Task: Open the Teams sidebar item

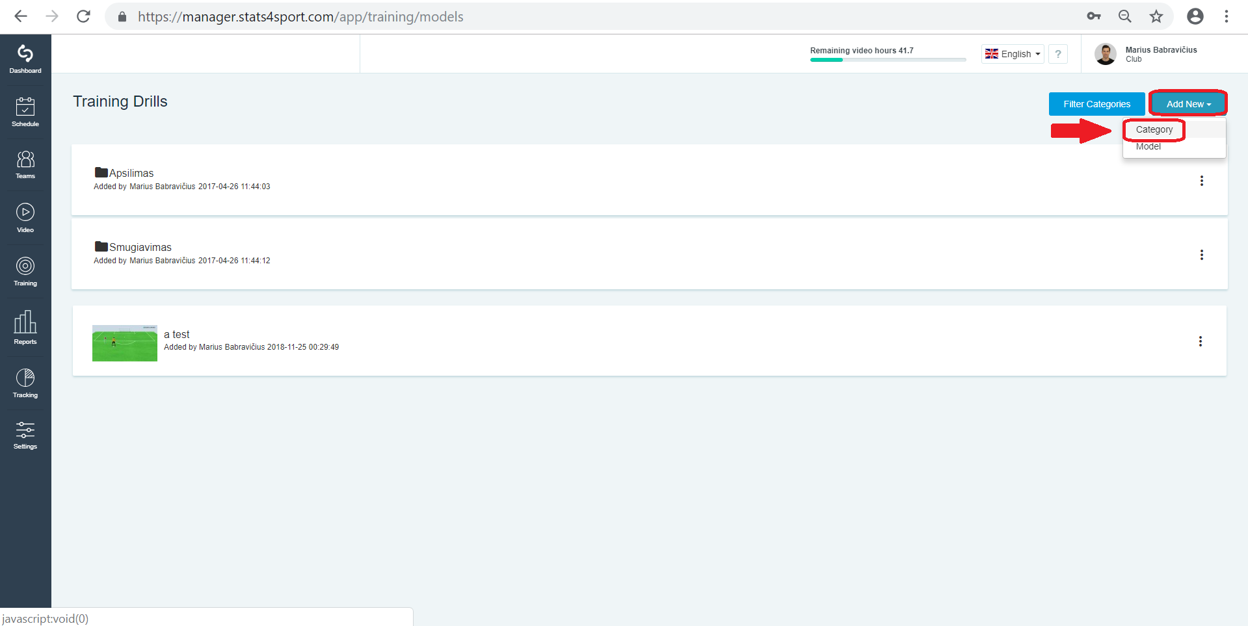Action: tap(25, 164)
